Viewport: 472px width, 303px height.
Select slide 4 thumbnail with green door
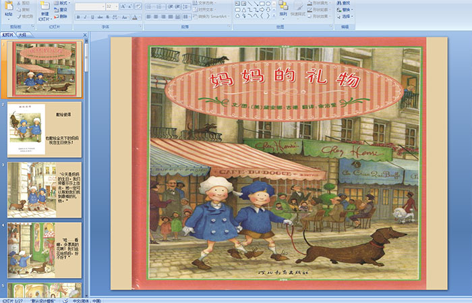[45, 250]
